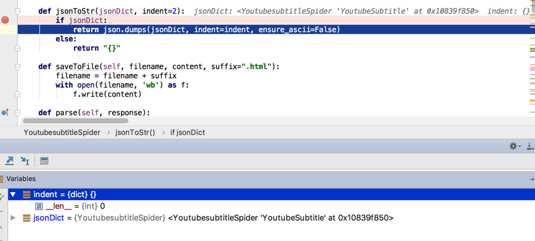Click the green mark in the error stripe
This screenshot has height=241, width=535.
point(533,50)
